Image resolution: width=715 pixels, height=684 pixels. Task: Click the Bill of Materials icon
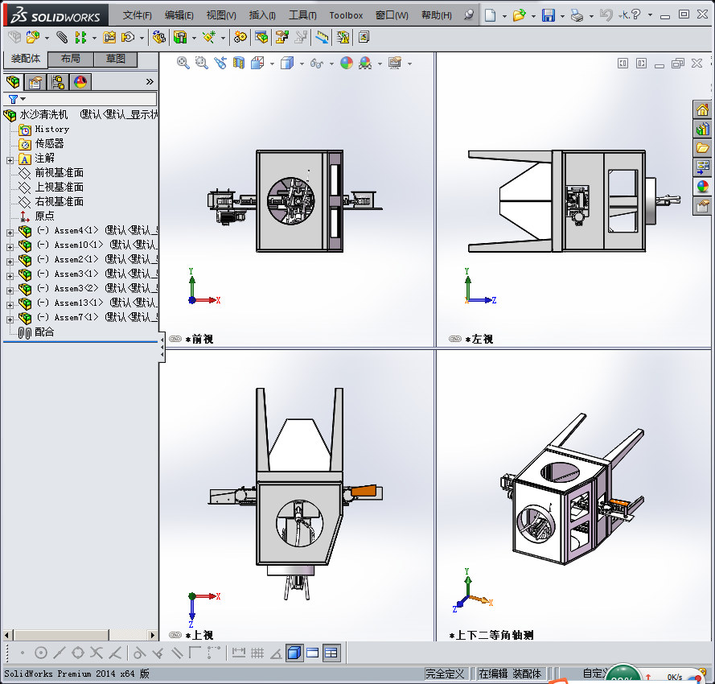(x=261, y=37)
